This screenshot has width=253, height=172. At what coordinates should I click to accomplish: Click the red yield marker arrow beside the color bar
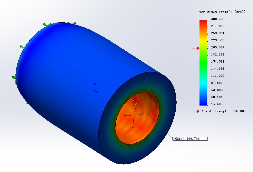click(196, 48)
